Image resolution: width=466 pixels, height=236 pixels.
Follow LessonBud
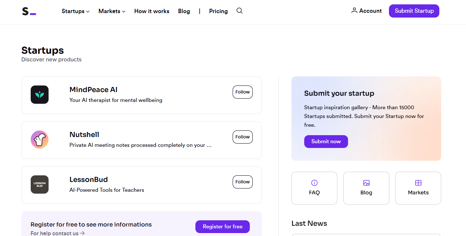(242, 182)
